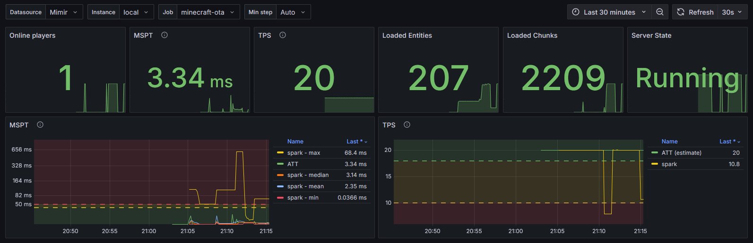Click info icon on TPS graph panel
This screenshot has height=243, width=753.
[x=407, y=125]
